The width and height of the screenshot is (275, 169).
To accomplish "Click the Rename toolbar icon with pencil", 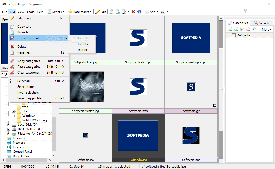I will coord(124,12).
